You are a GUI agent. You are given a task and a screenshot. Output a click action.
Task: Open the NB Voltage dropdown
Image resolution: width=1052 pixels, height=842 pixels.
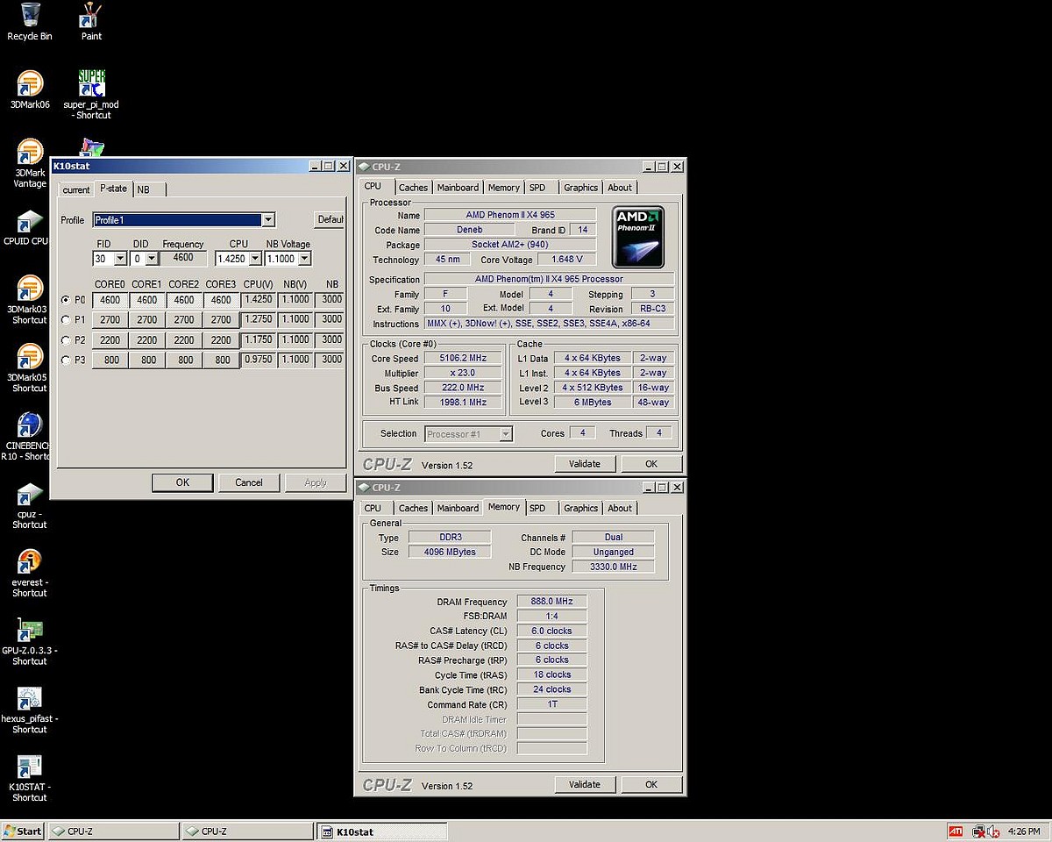coord(304,259)
